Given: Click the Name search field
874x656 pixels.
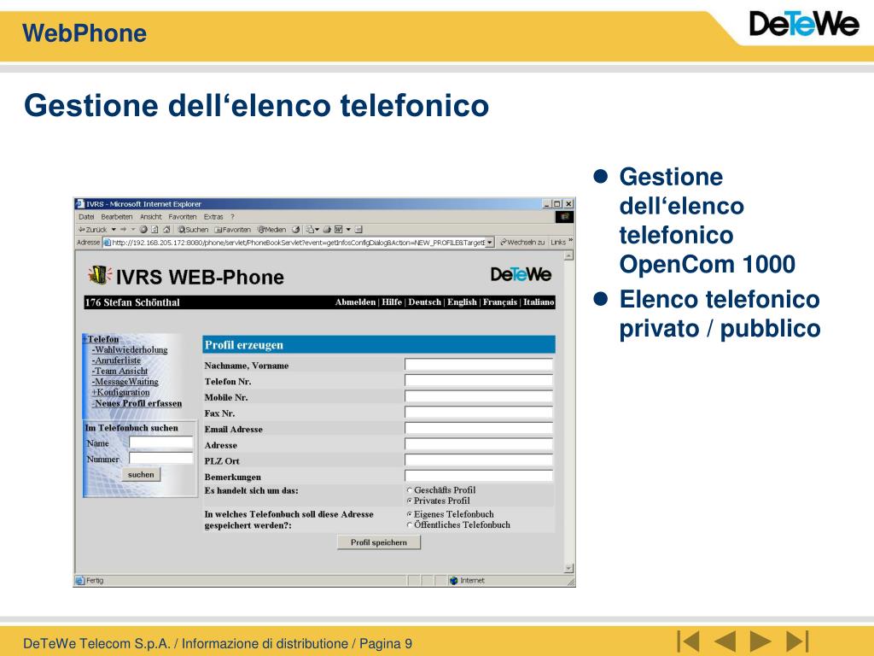Looking at the screenshot, I should click(x=161, y=443).
